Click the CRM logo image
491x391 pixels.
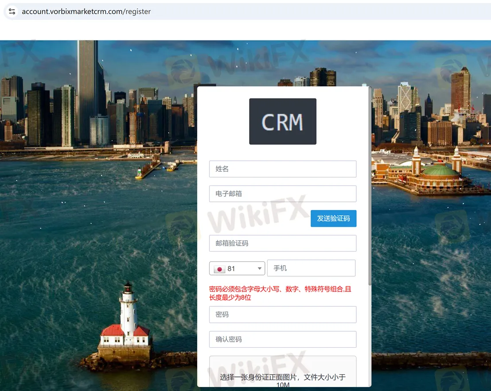tap(282, 121)
